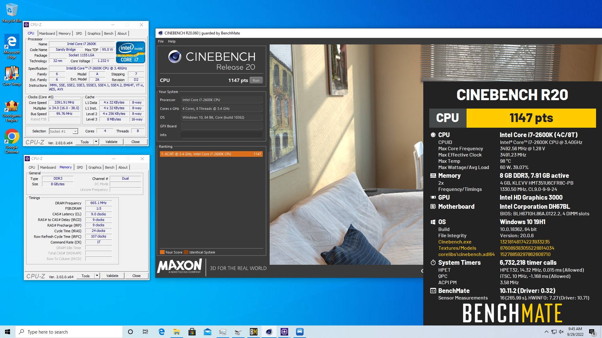
Task: Click muted volume tray icon
Action: click(x=561, y=332)
